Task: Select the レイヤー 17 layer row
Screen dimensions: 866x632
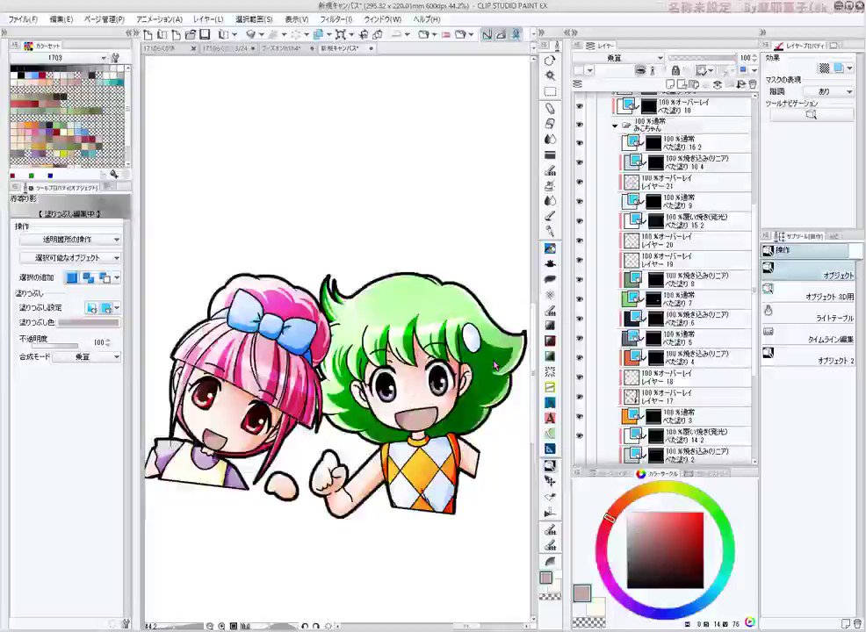Action: tap(685, 397)
